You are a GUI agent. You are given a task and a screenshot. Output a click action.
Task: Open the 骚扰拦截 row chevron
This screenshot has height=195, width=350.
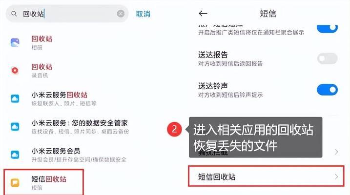tap(336, 152)
